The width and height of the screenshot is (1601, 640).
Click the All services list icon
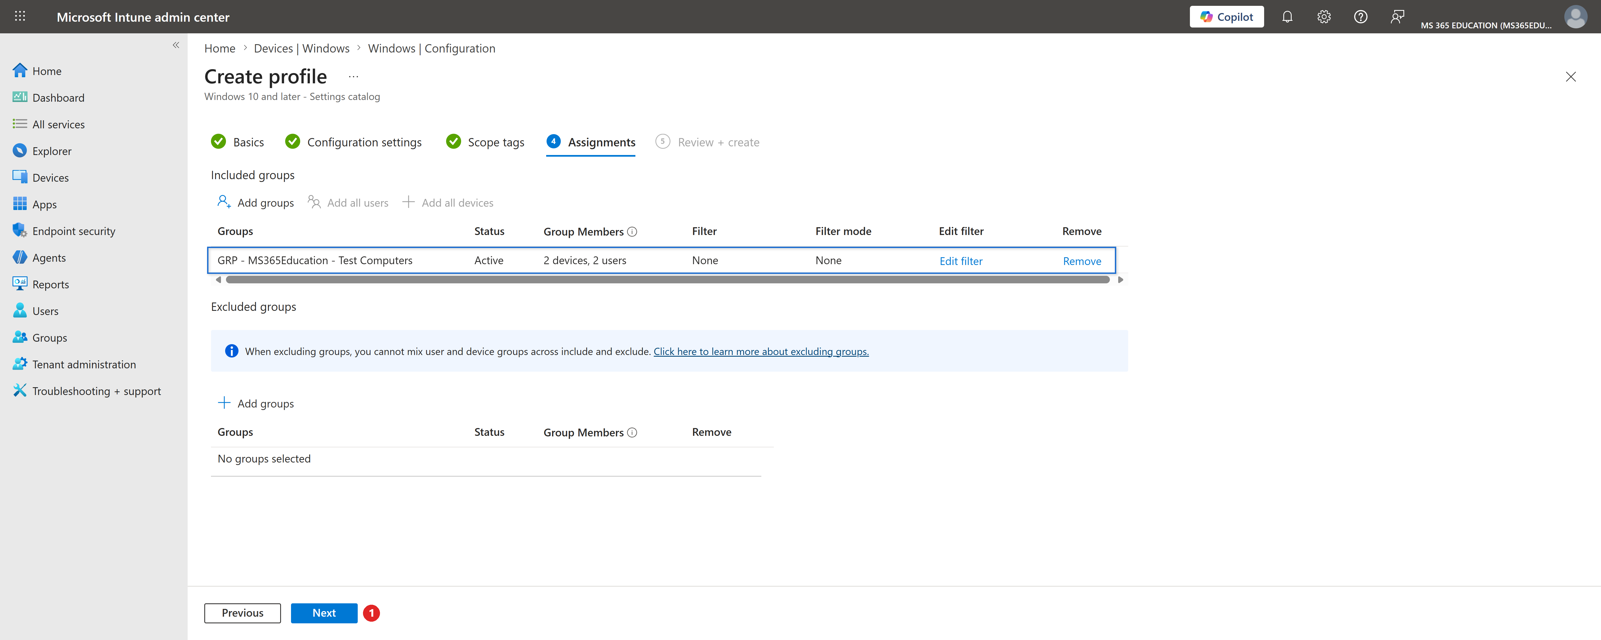coord(20,124)
